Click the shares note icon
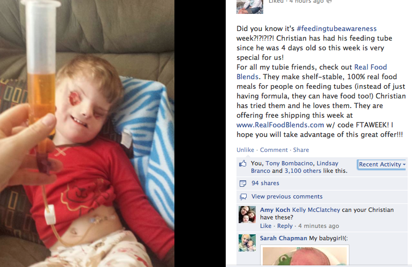Screen dimensions: 412x267 [x=243, y=183]
